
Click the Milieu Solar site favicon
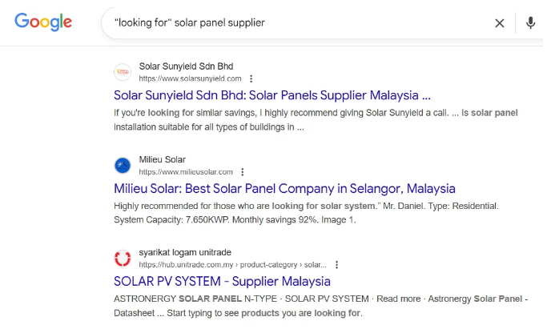[x=123, y=166]
